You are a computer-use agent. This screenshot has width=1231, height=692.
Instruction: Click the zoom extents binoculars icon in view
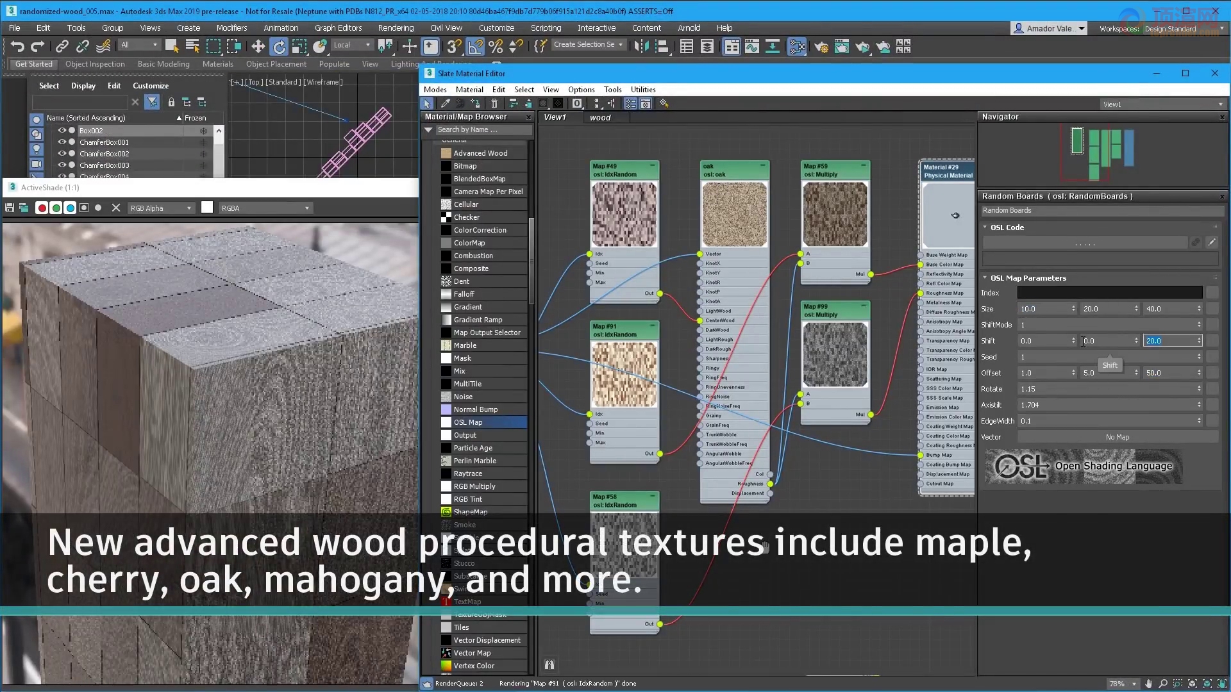click(549, 664)
